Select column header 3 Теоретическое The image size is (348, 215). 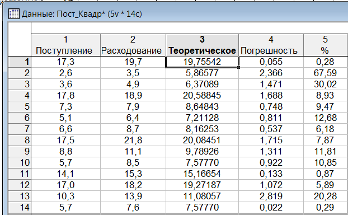pyautogui.click(x=202, y=45)
